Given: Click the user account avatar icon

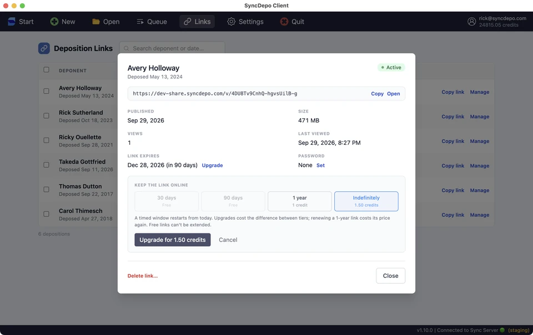Looking at the screenshot, I should (x=471, y=22).
